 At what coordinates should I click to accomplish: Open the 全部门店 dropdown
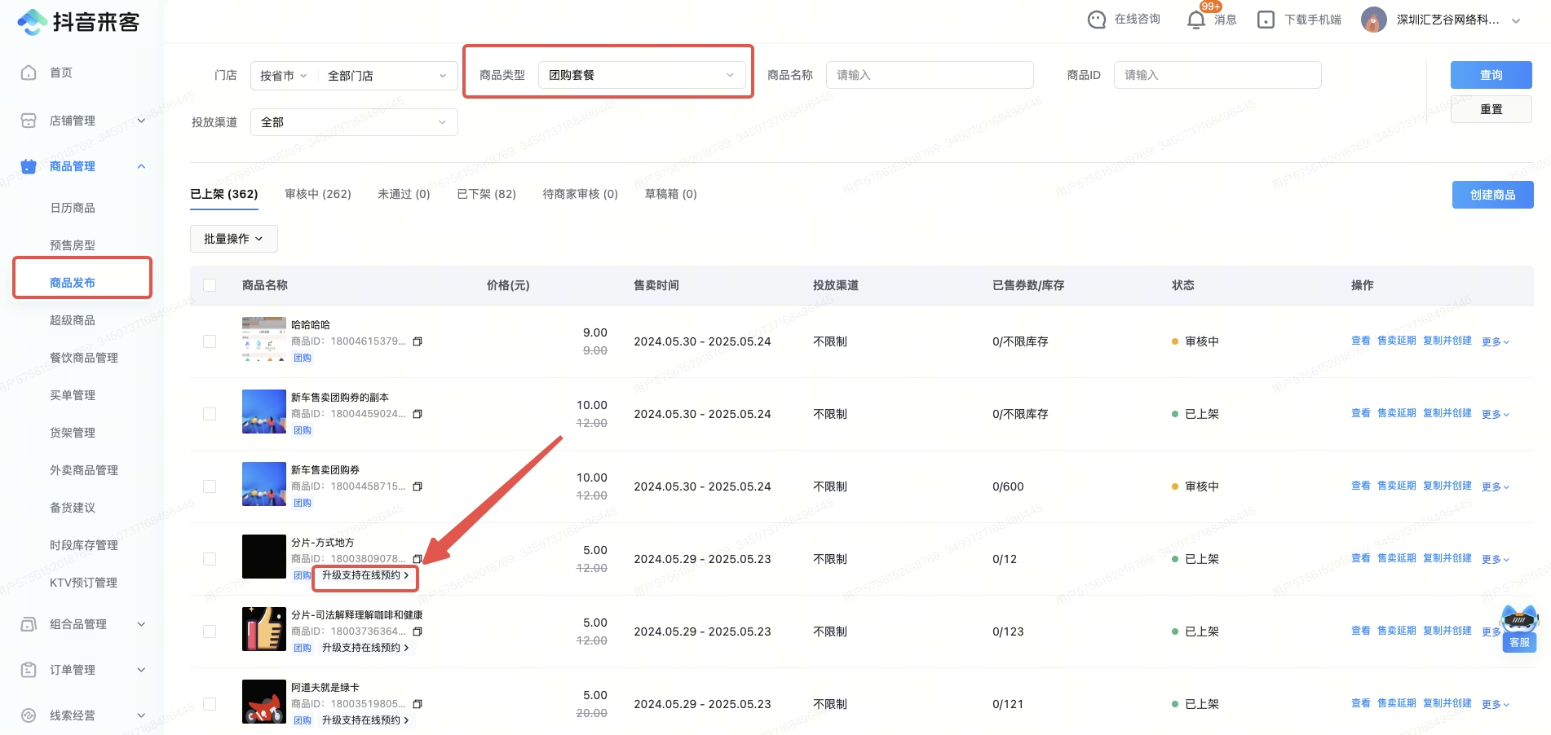[387, 76]
